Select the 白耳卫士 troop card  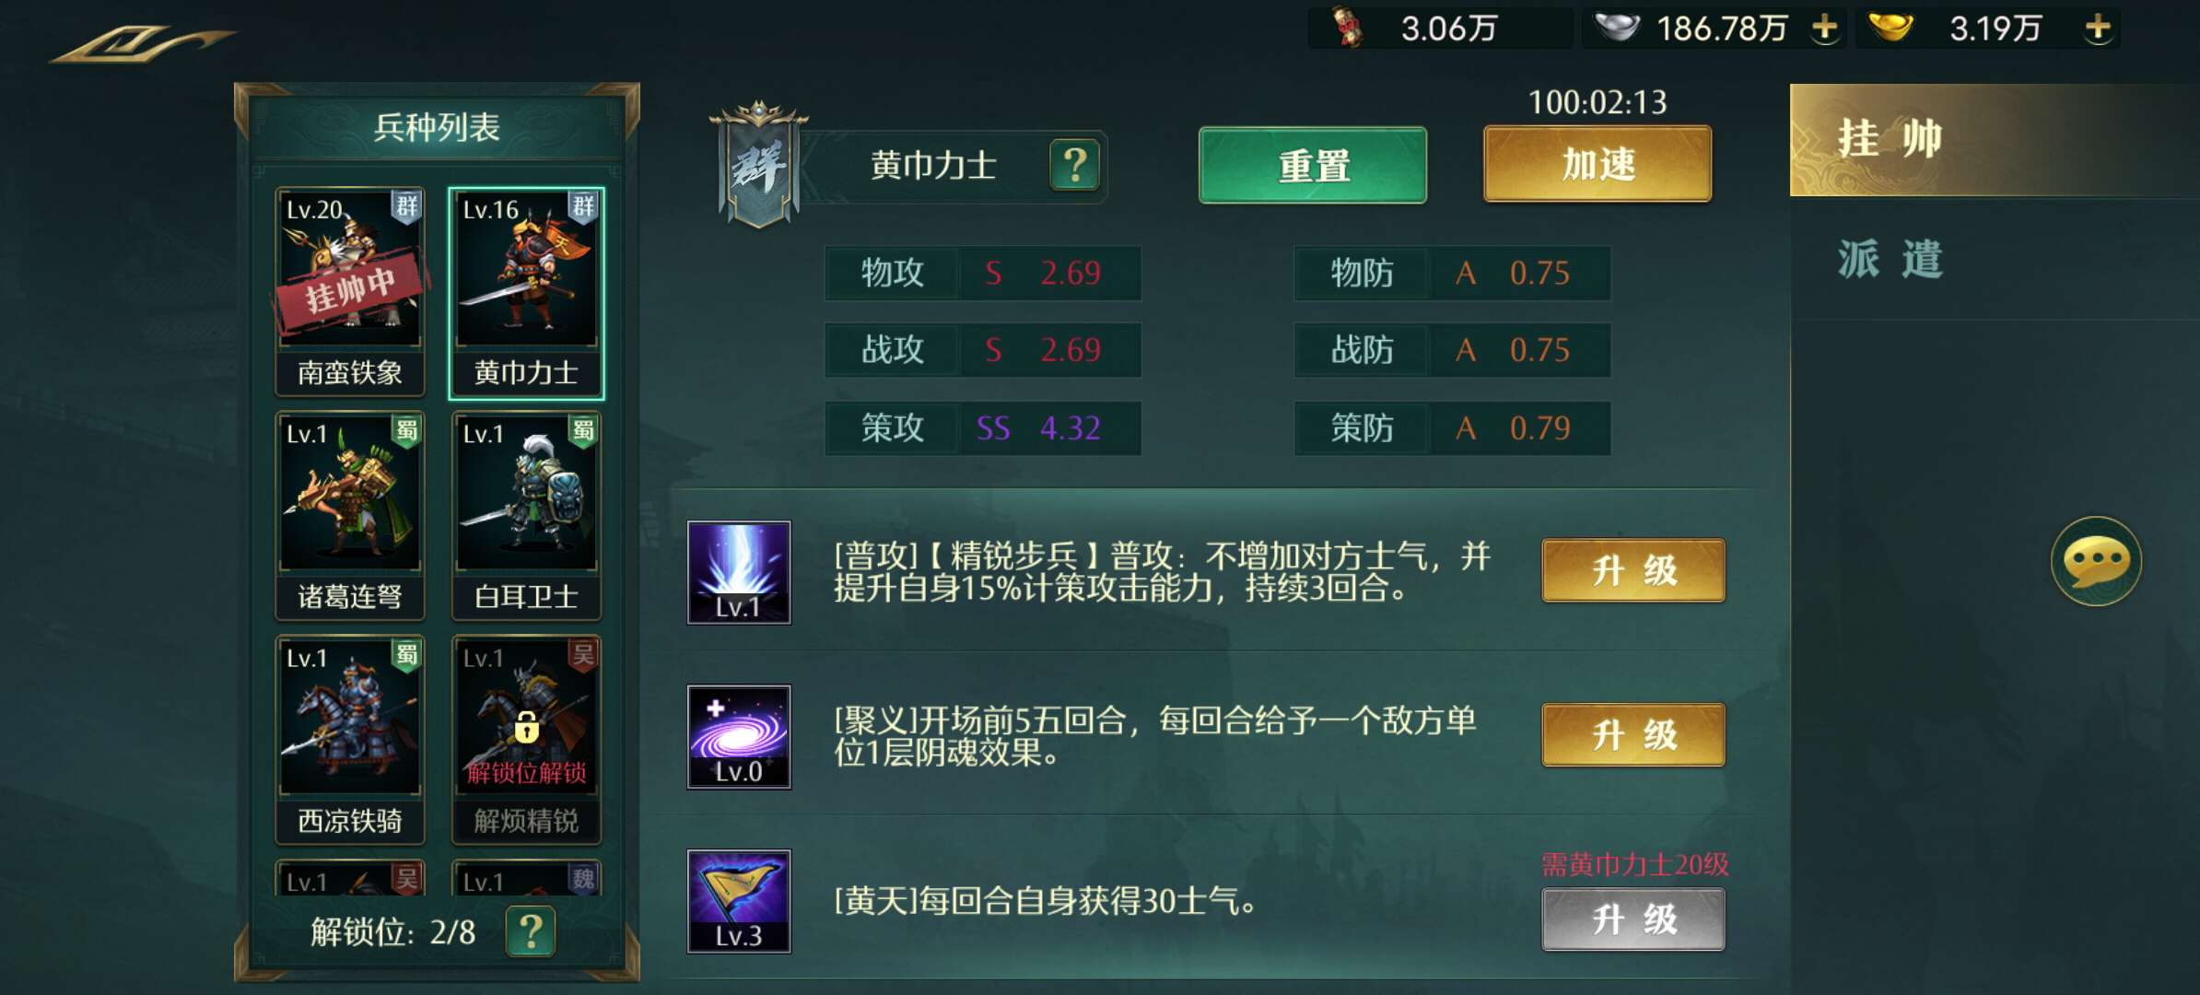click(526, 516)
